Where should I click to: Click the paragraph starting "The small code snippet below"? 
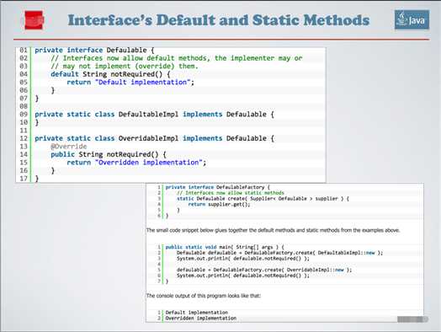(x=273, y=230)
